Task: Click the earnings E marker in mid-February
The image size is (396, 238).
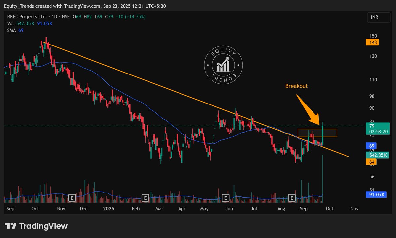Action: click(145, 198)
